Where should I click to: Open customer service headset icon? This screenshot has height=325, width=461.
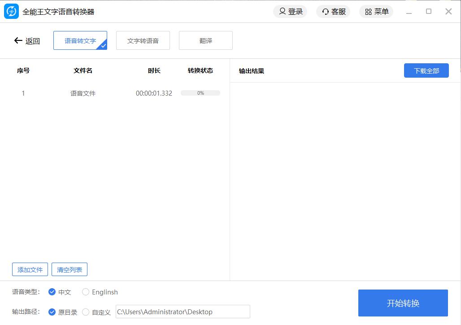(x=326, y=12)
